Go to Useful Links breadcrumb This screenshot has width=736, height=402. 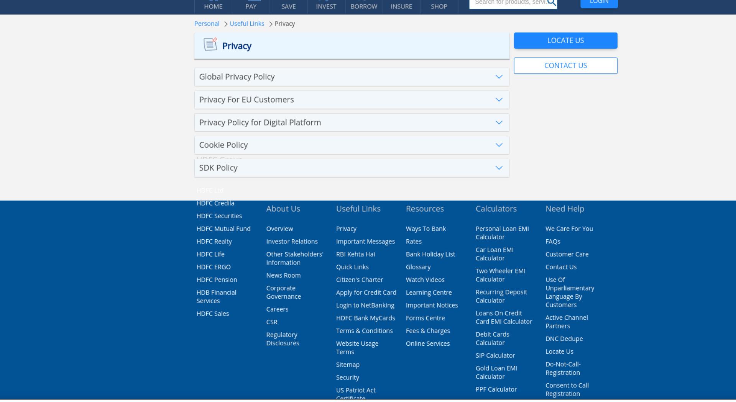coord(247,24)
